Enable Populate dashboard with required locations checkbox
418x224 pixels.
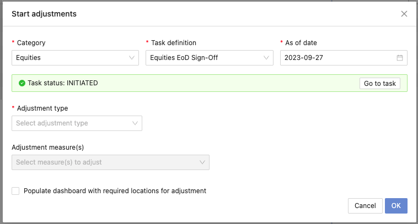[x=15, y=191]
